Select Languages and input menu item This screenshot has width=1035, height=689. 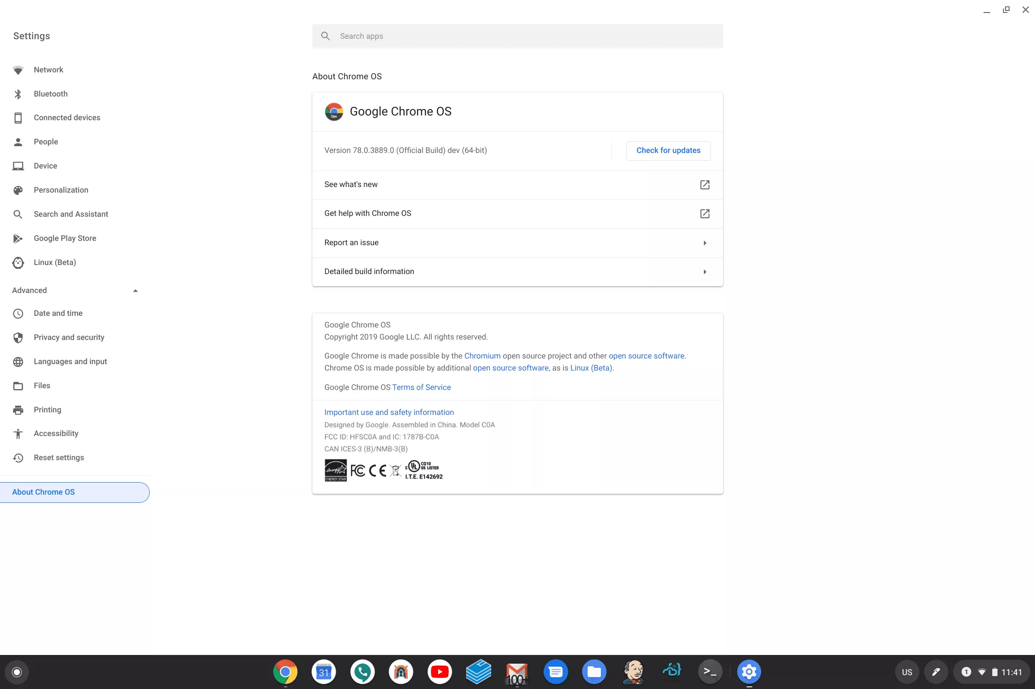[x=70, y=362]
